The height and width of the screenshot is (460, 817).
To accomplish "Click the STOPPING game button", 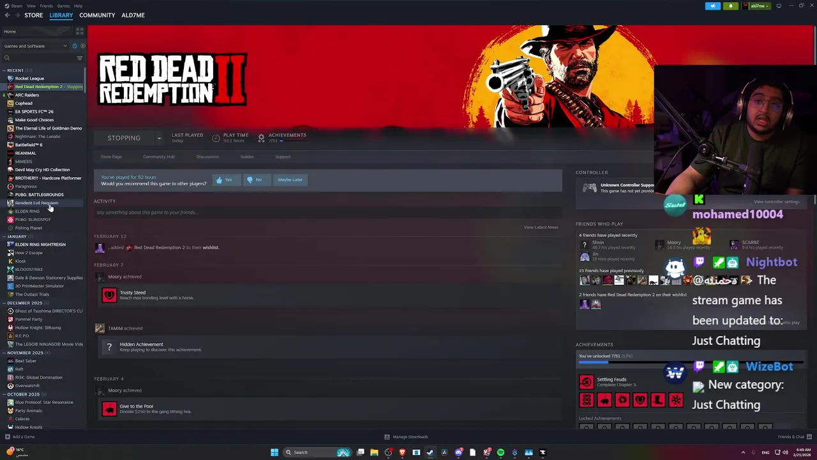I will coord(124,138).
